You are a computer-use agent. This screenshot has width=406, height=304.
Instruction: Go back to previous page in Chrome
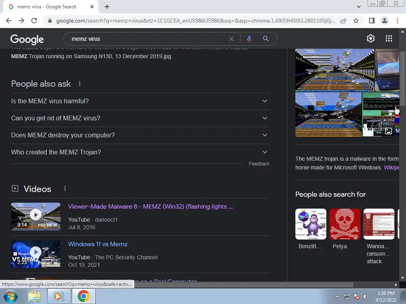pyautogui.click(x=9, y=21)
